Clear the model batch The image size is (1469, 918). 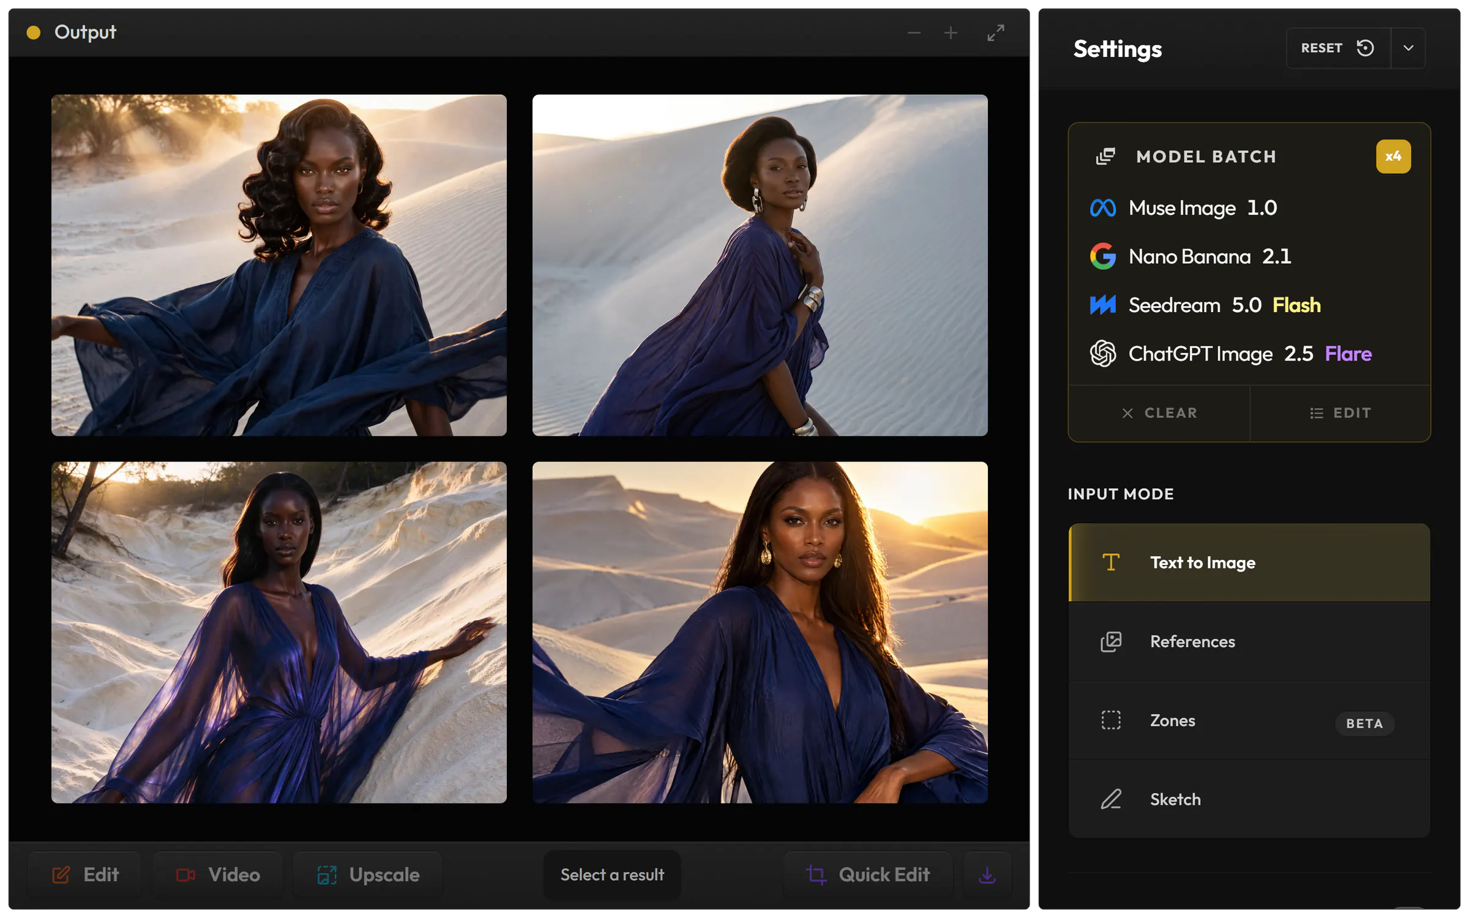click(x=1159, y=413)
